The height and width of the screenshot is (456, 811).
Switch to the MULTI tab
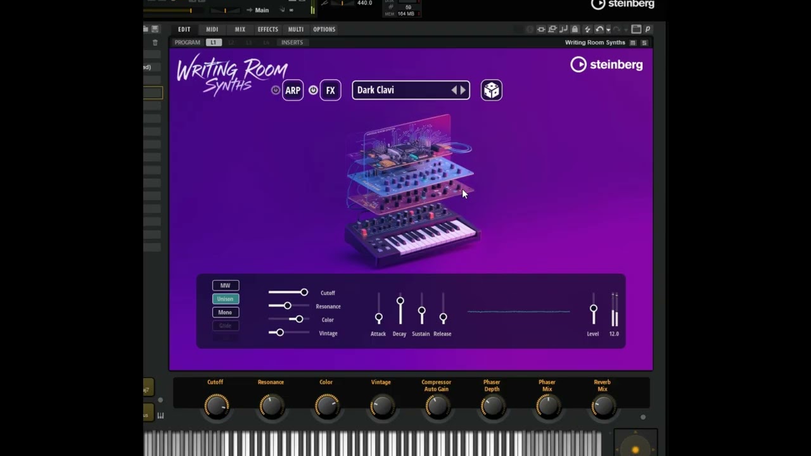[x=296, y=29]
